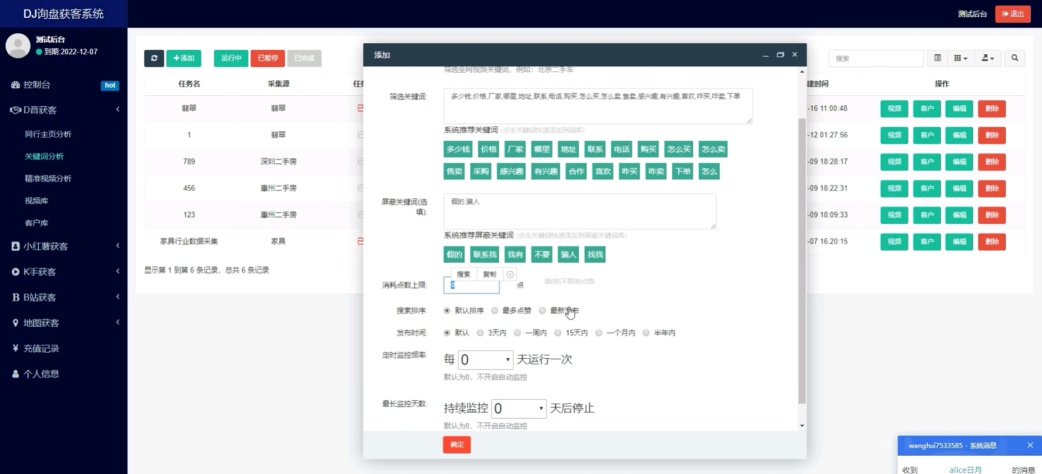Viewport: 1042px width, 474px height.
Task: Click the 控制台 dashboard icon in the sidebar
Action: click(16, 85)
